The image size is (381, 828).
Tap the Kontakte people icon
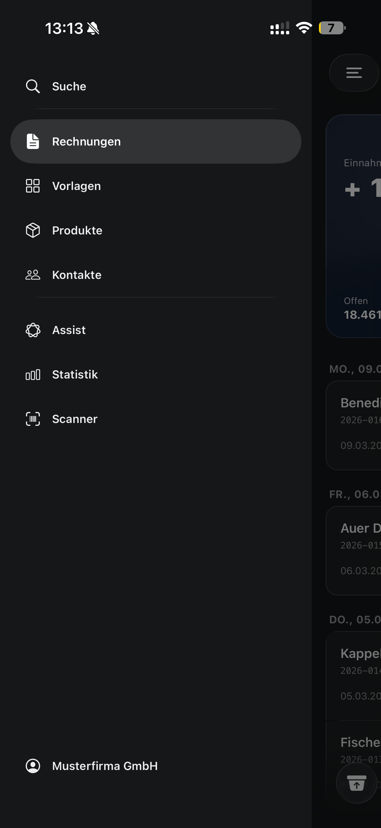click(33, 275)
